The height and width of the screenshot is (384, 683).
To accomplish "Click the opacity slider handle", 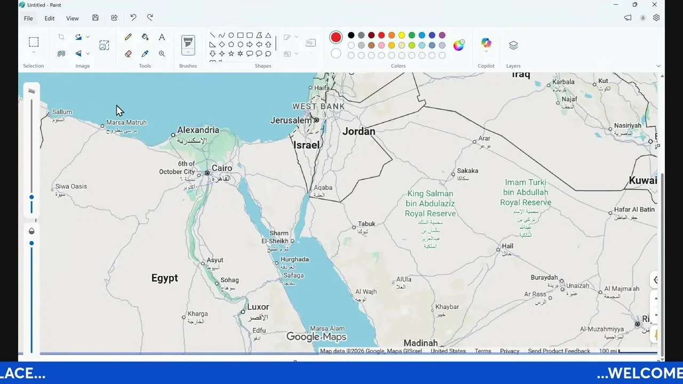I will coord(31,243).
